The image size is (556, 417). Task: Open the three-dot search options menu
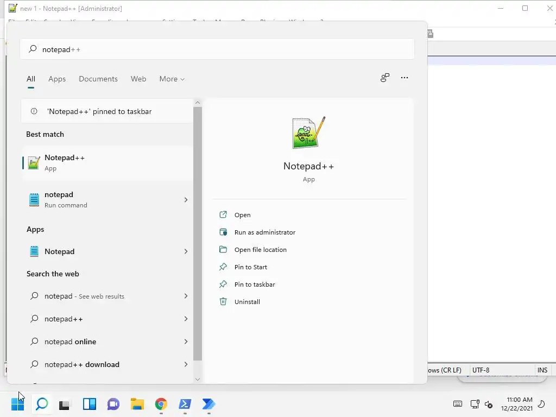coord(404,78)
